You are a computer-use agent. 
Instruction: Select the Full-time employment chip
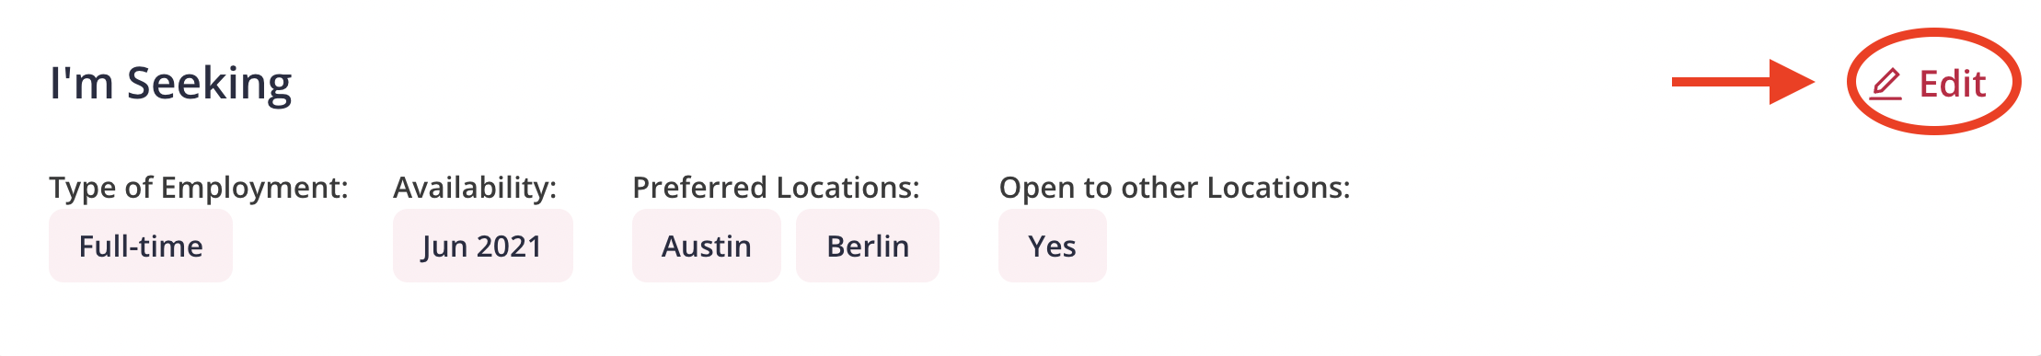[141, 246]
